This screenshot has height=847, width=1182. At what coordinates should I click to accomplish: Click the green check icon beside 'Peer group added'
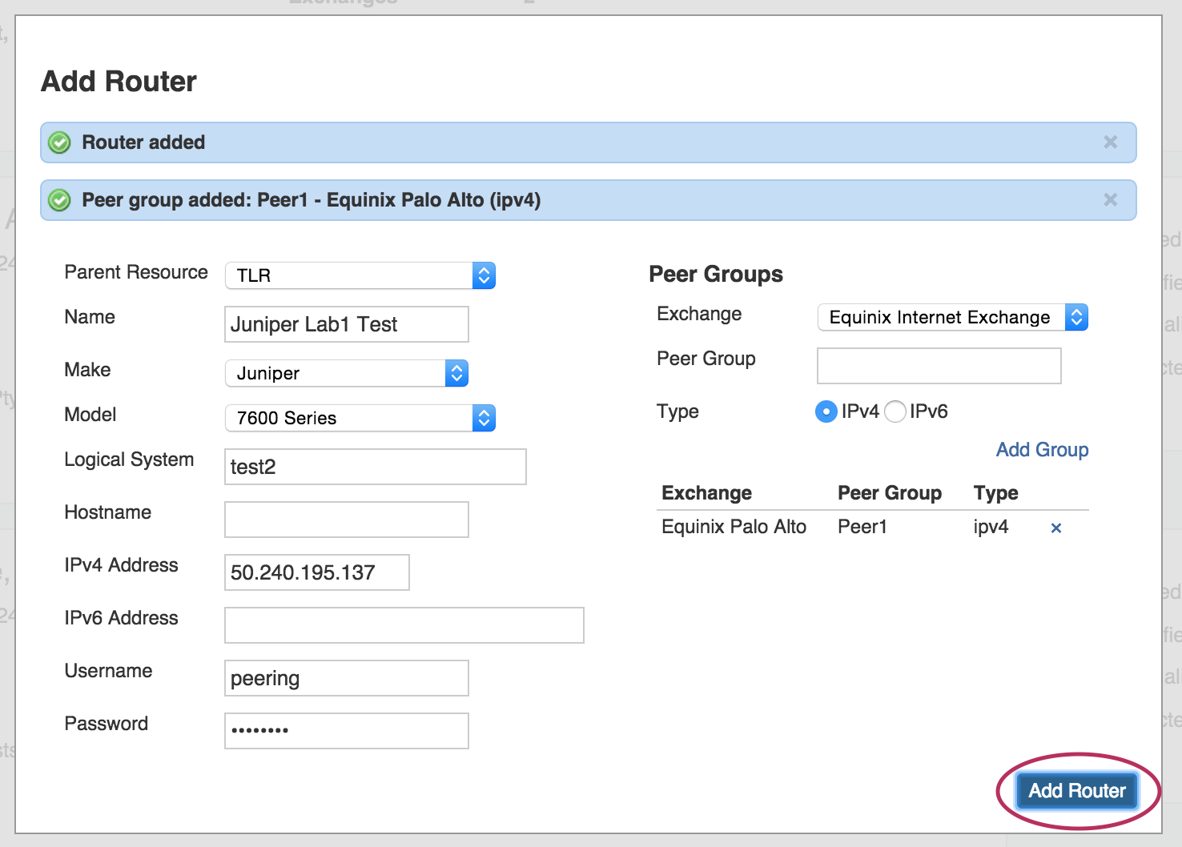pyautogui.click(x=60, y=200)
